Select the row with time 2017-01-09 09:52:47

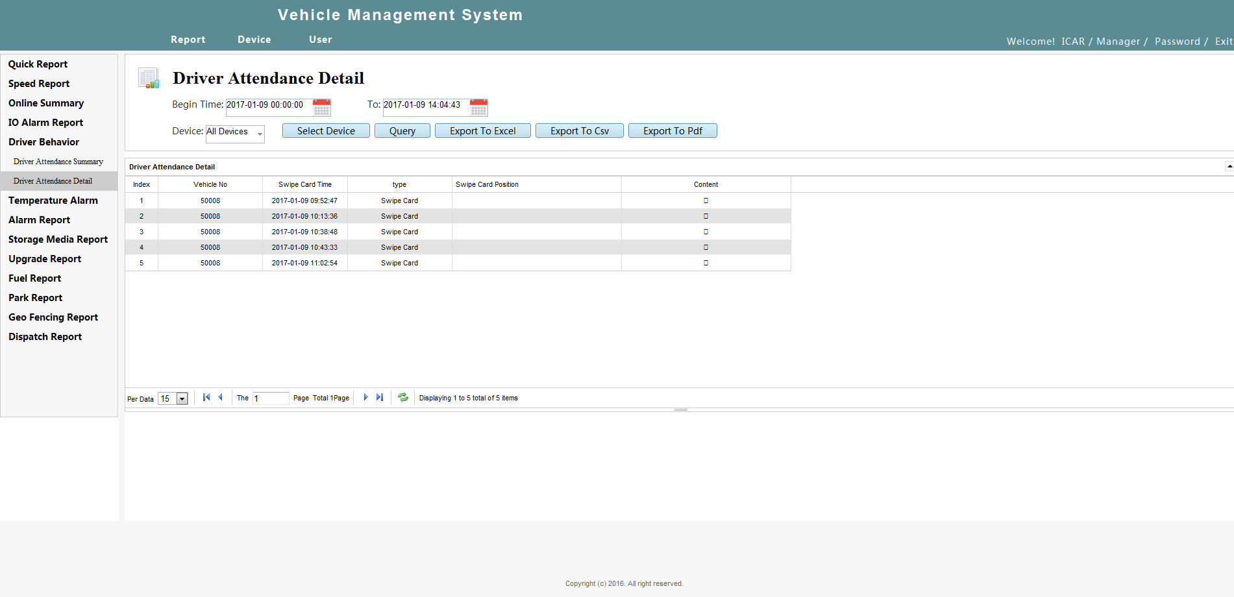point(458,201)
